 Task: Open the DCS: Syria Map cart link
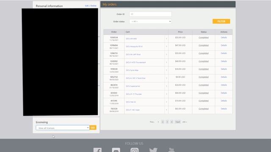pyautogui.click(x=132, y=71)
